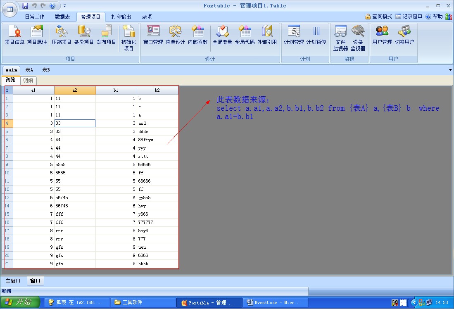
Task: Open 计划管理 schedule manager
Action: tap(294, 35)
